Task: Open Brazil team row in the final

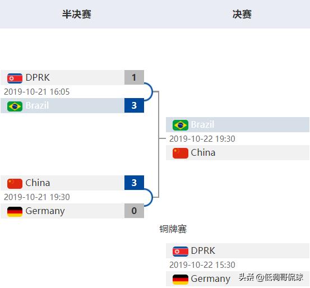Action: point(238,125)
